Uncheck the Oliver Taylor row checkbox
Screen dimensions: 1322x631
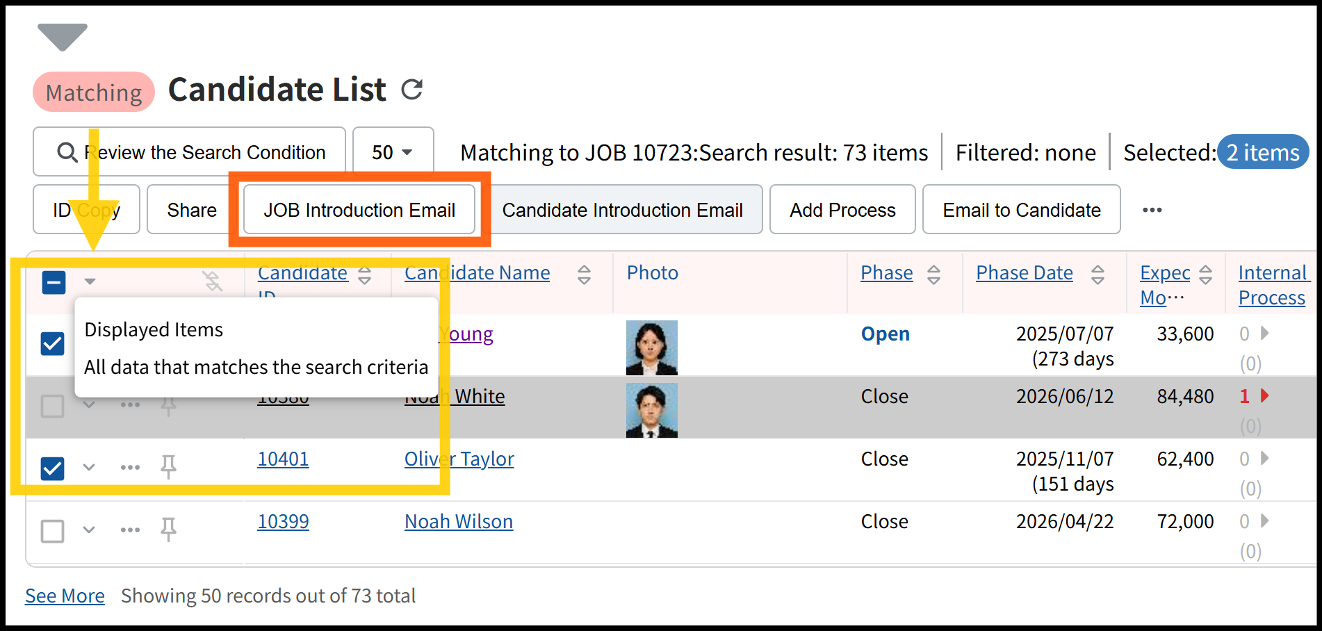[53, 468]
